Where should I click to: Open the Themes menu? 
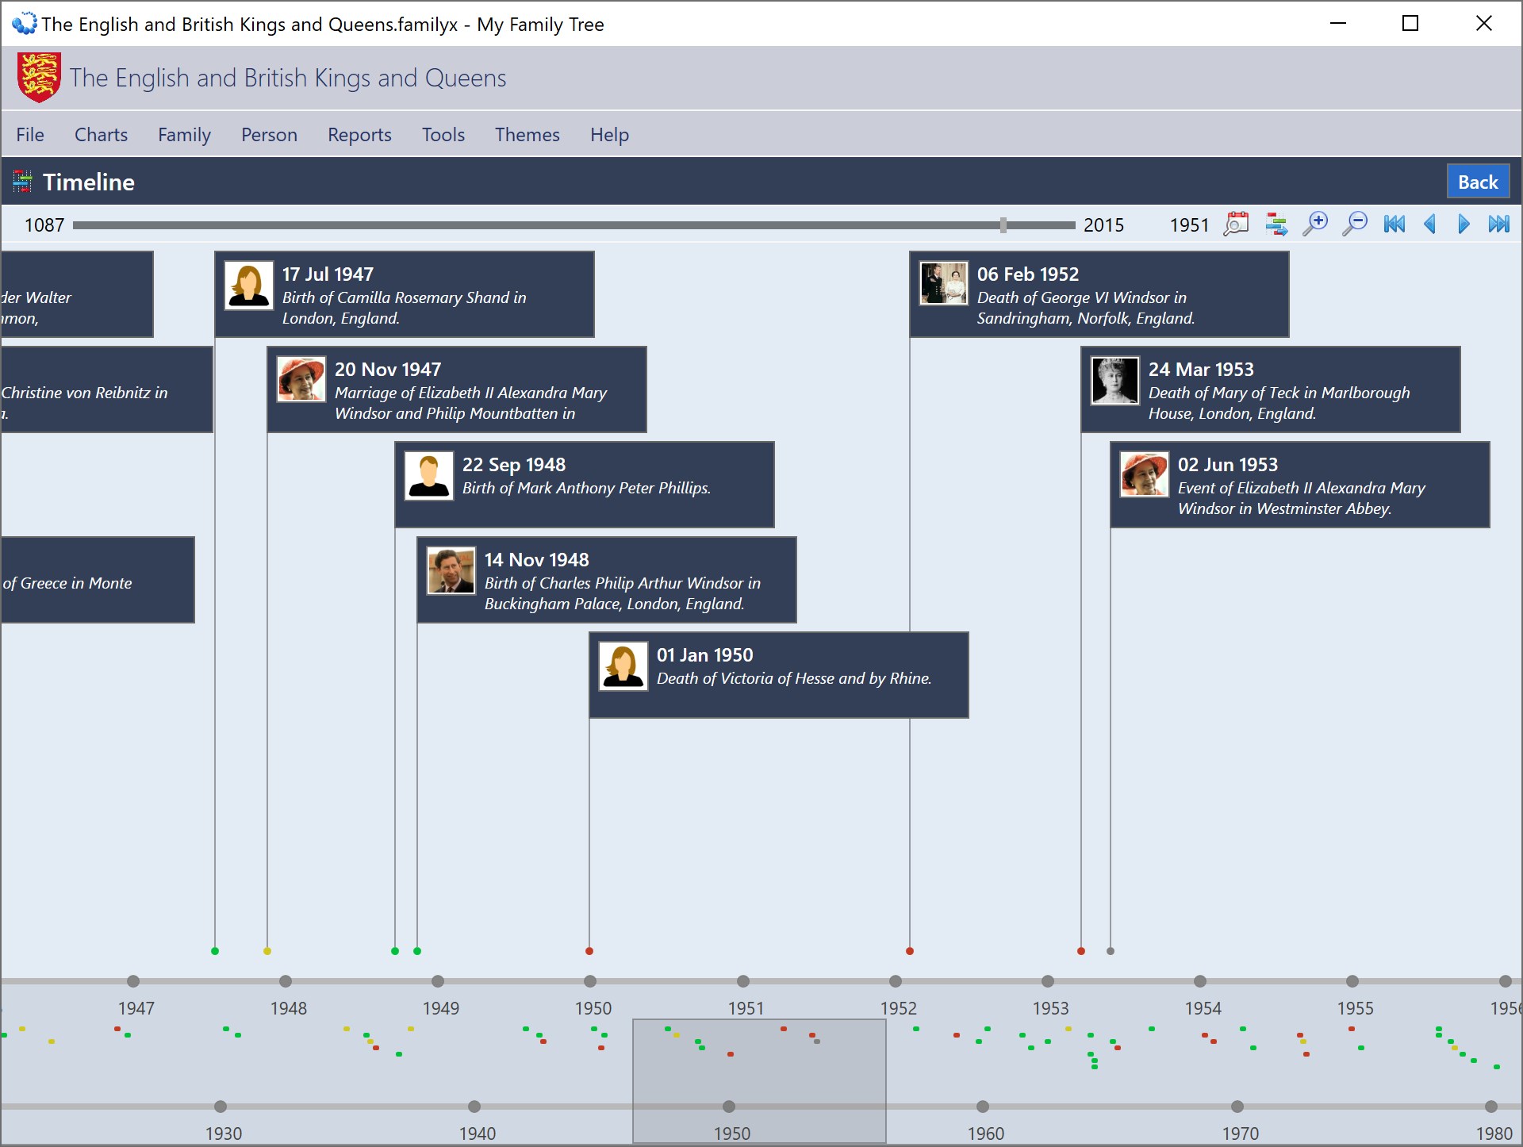pos(527,135)
